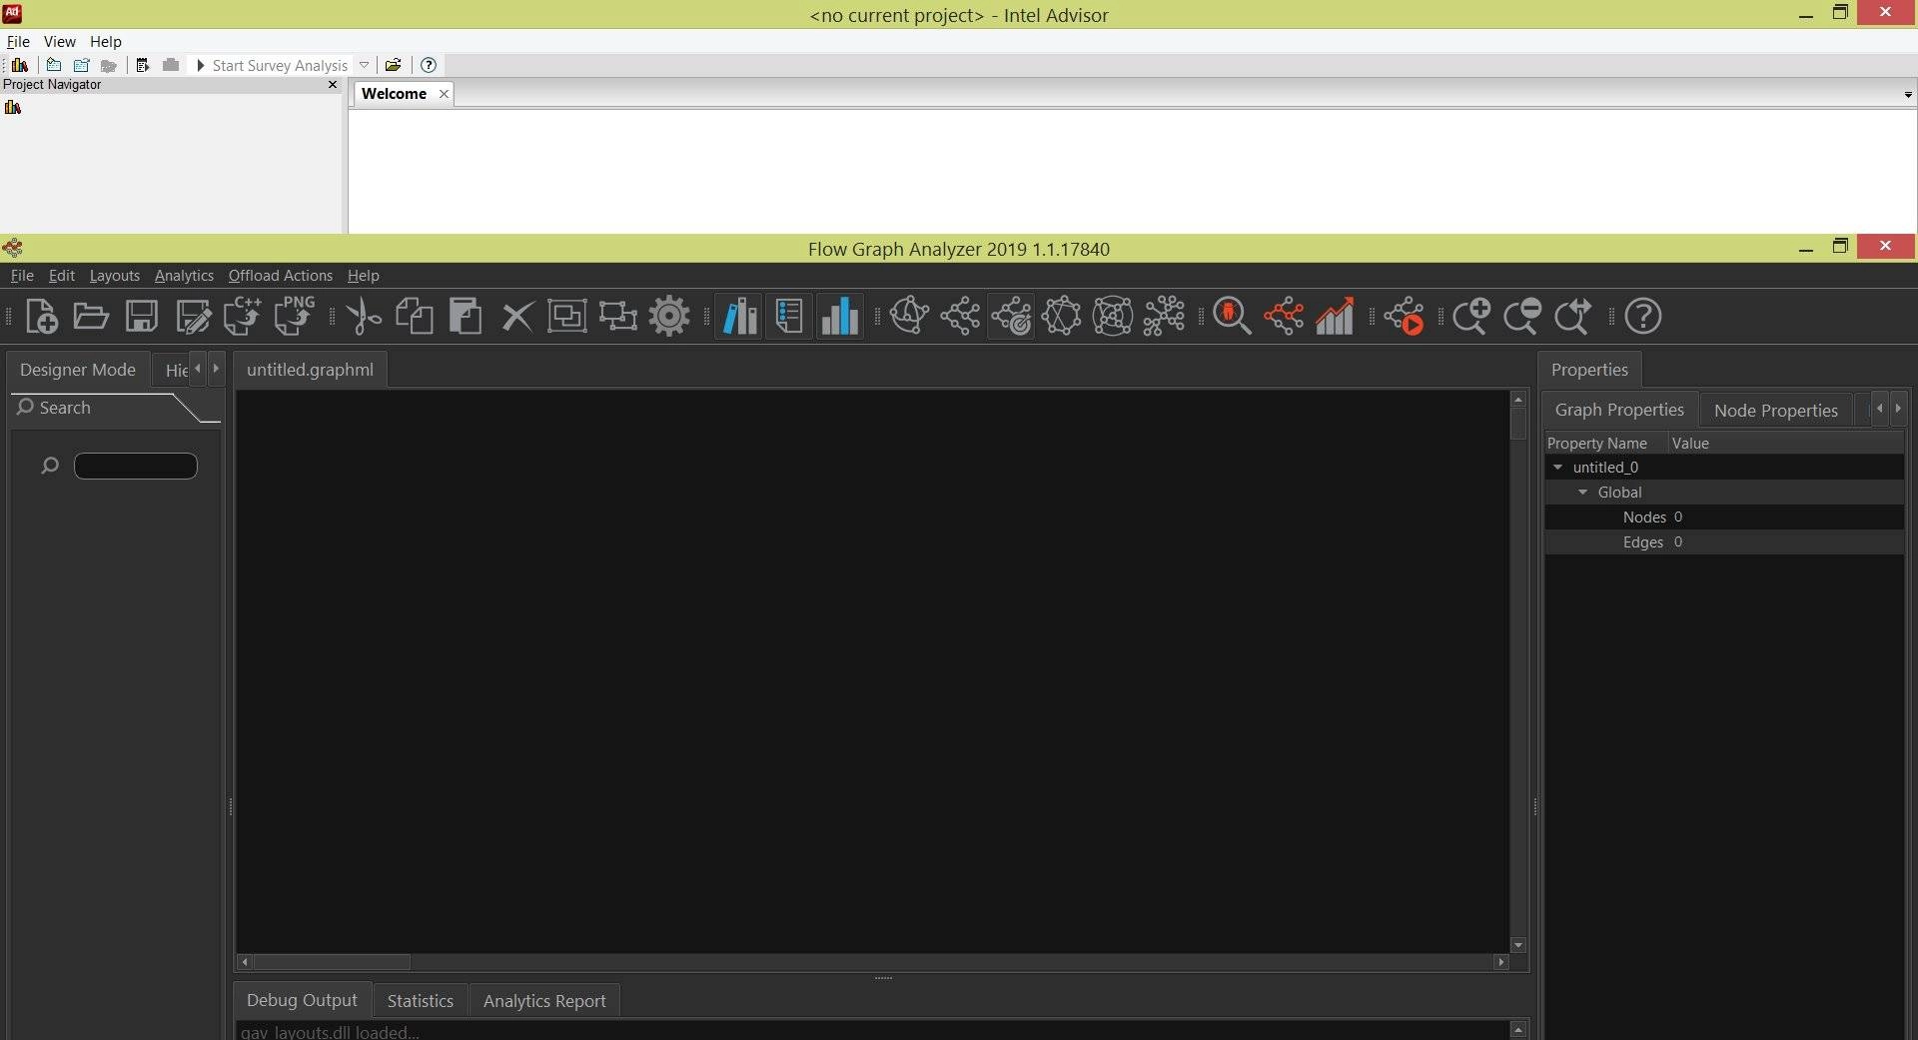
Task: Open the Start Survey Analysis dropdown arrow
Action: [x=365, y=65]
